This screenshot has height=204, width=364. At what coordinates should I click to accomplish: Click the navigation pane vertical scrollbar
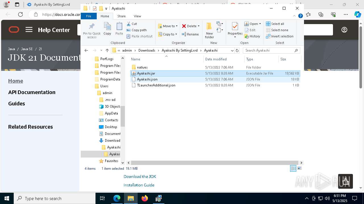(x=123, y=116)
